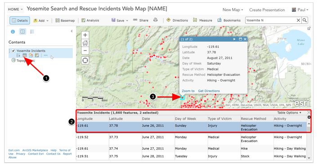This screenshot has width=323, height=164.
Task: Collapse the details side panel arrow
Action: tap(72, 31)
